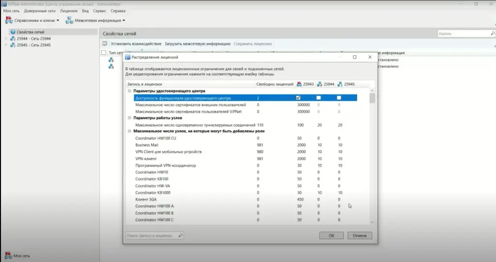Click magnifier icon in dialog search field

point(180,235)
